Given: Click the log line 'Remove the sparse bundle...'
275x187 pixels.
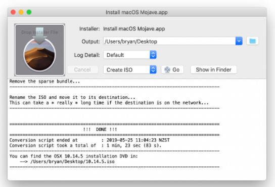Looking at the screenshot, I should click(x=44, y=81).
